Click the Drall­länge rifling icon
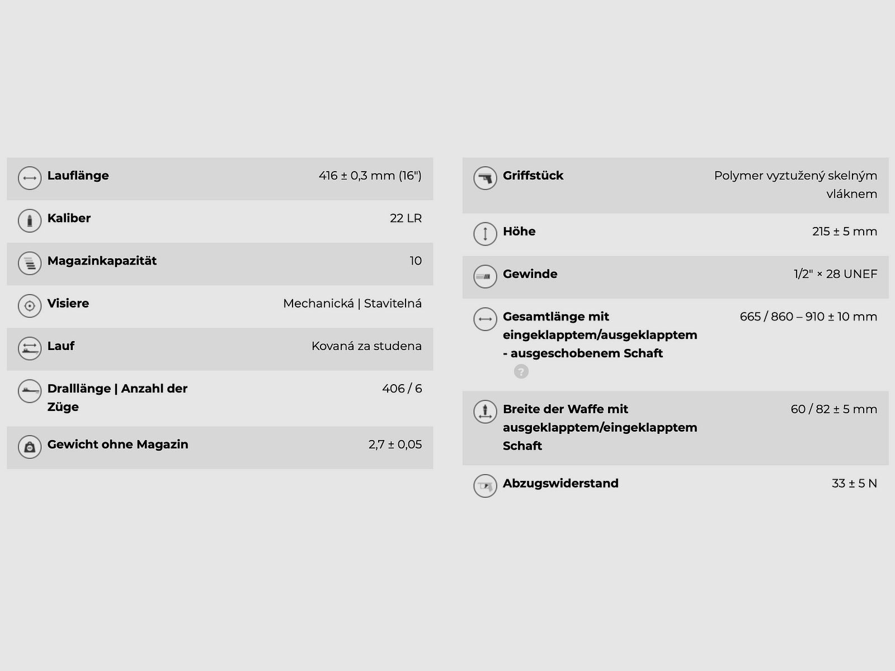 point(30,391)
